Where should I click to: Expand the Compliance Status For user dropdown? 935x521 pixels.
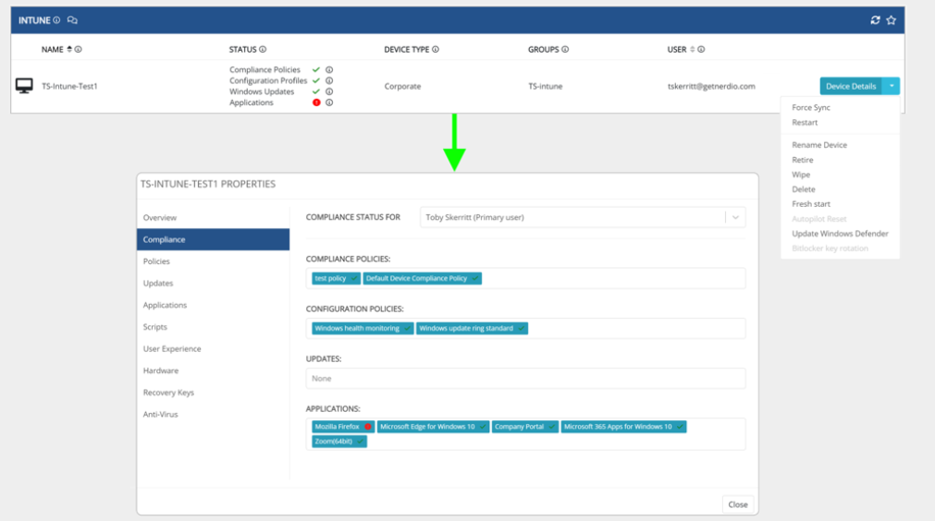click(x=735, y=218)
